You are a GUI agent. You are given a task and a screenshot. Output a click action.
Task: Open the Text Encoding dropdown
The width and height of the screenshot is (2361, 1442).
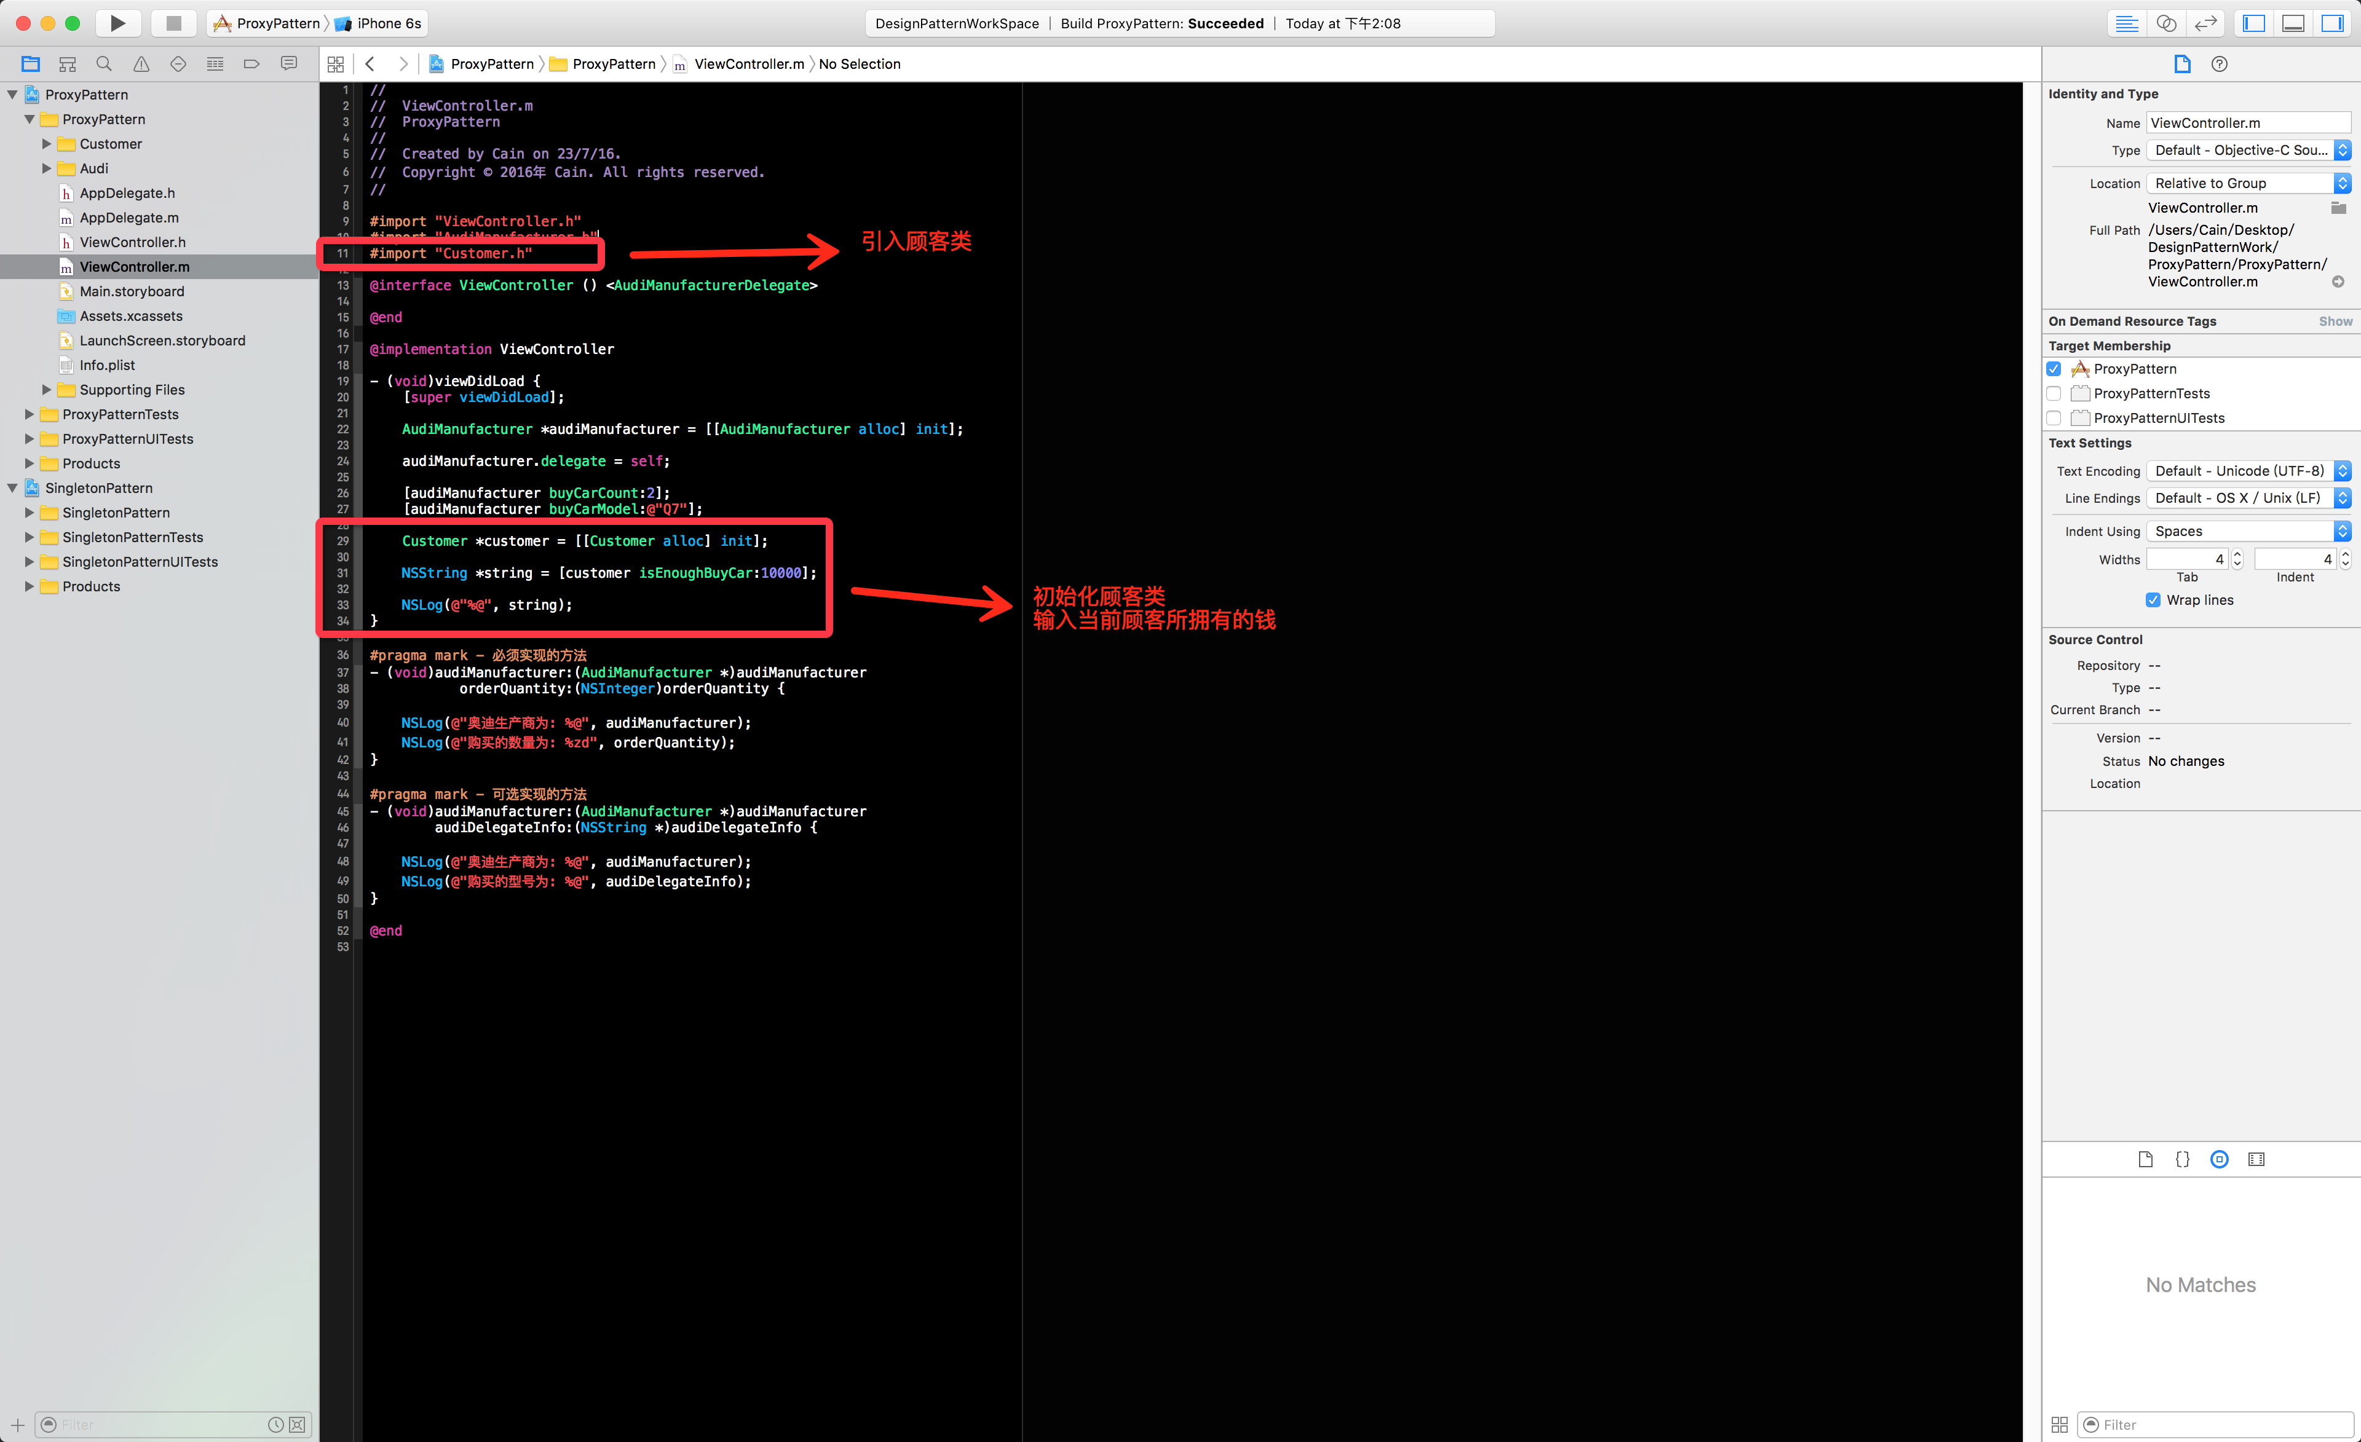click(2248, 470)
